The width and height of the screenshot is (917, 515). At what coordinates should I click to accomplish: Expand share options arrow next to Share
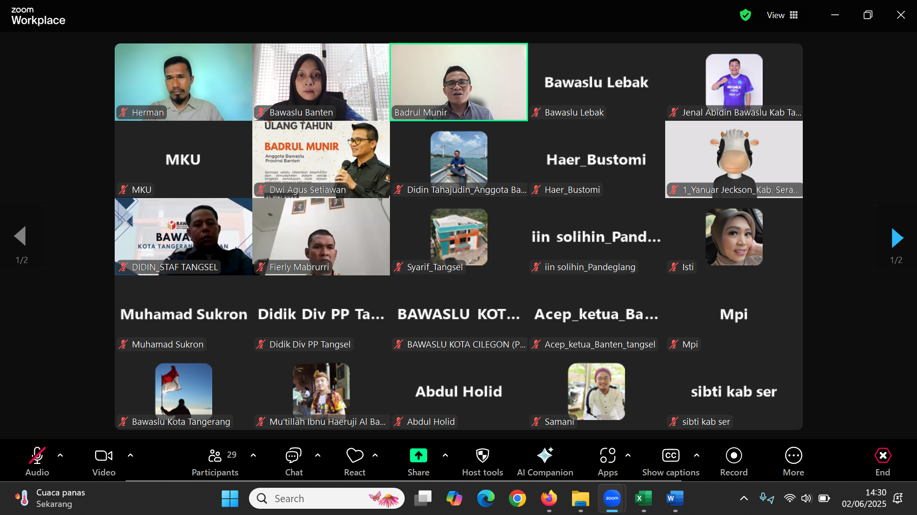(445, 455)
